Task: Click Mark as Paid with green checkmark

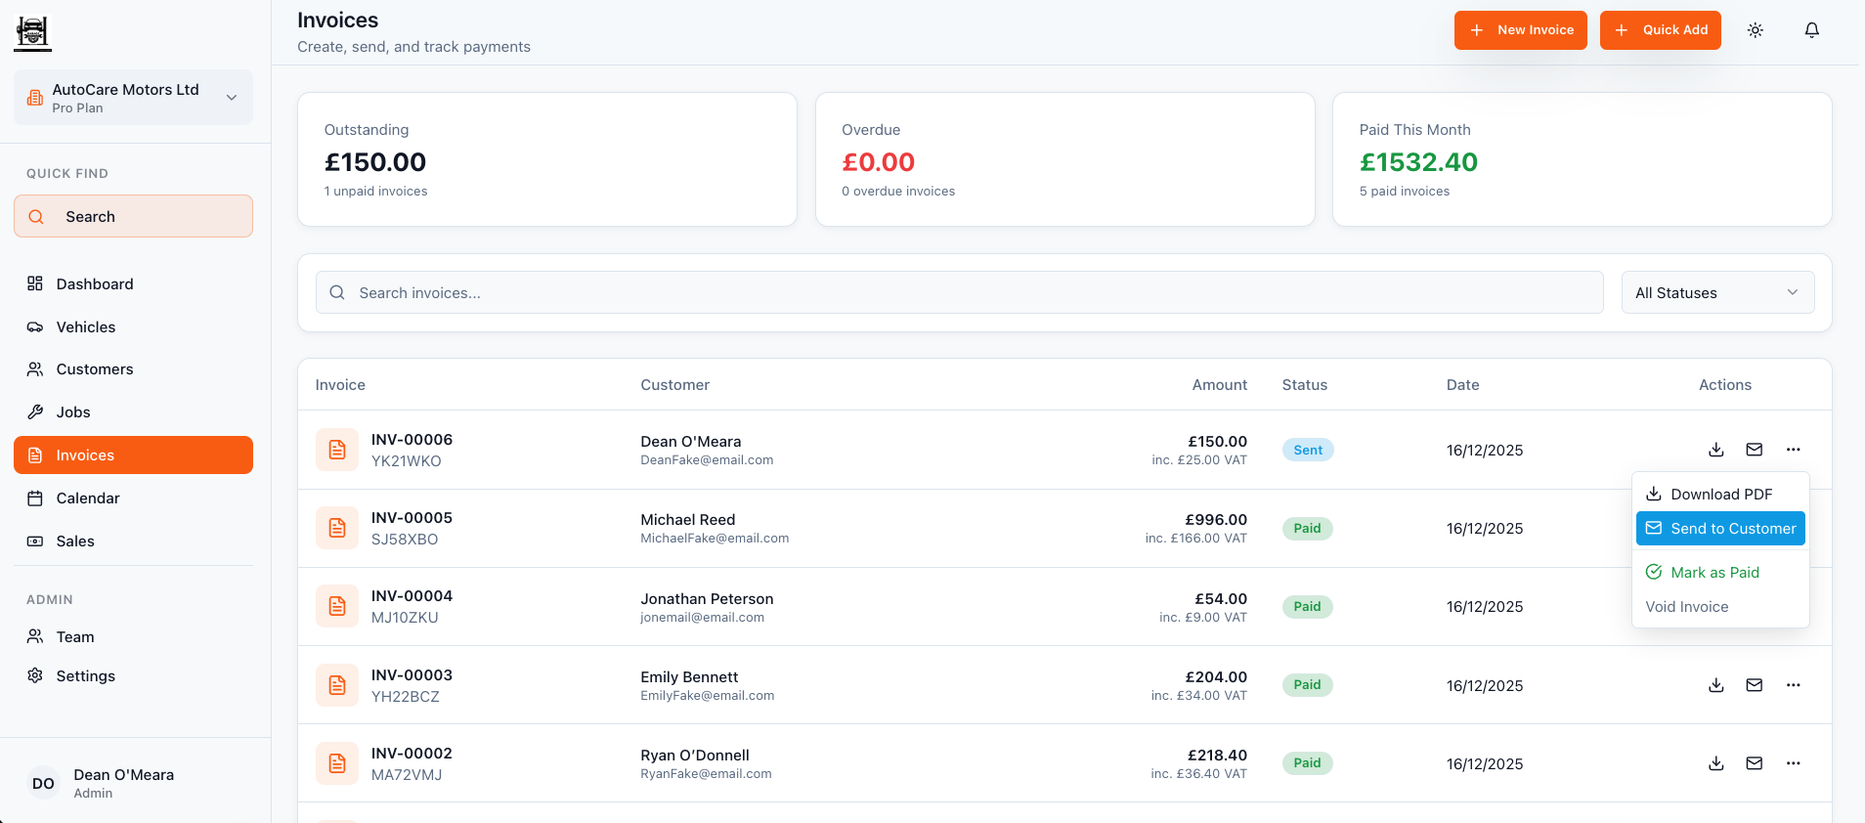Action: 1714,572
